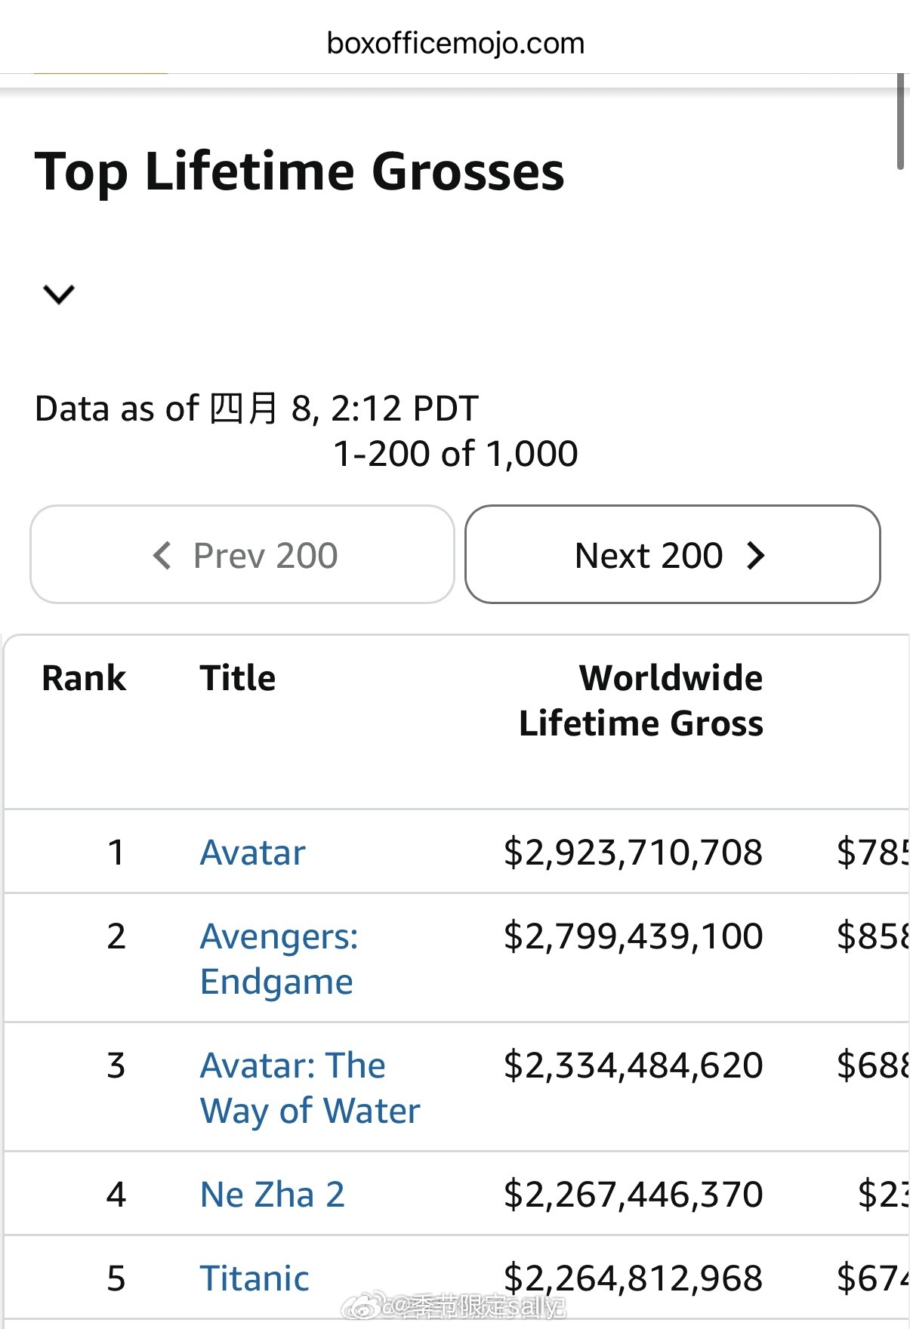Click the left chevron icon in Prev 200
This screenshot has width=910, height=1329.
pos(162,556)
